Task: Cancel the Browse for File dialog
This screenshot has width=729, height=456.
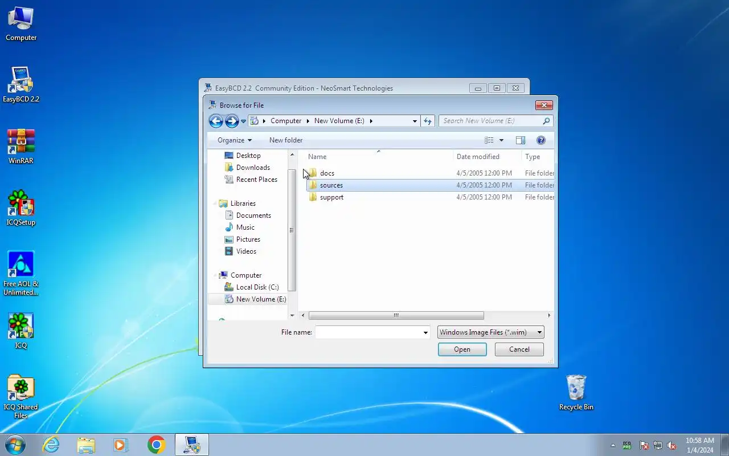Action: coord(519,349)
